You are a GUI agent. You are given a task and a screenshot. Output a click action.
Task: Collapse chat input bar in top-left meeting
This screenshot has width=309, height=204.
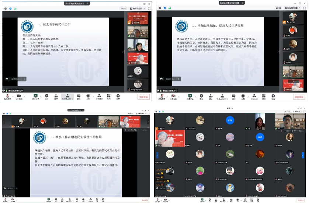pyautogui.click(x=24, y=79)
